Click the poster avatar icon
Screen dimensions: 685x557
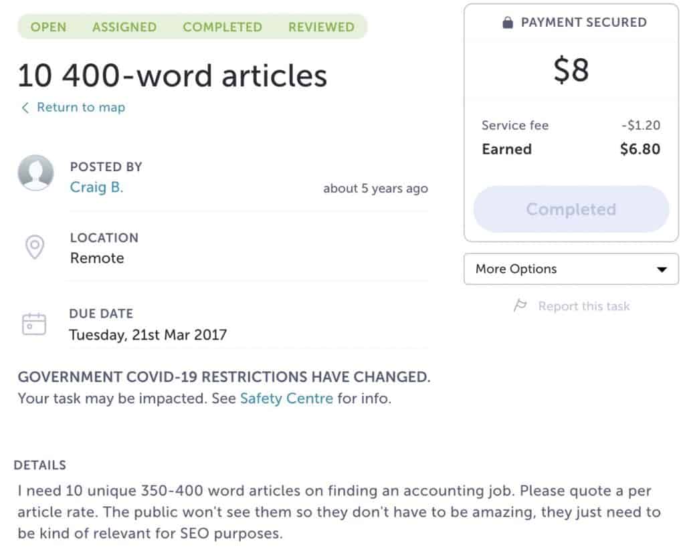point(35,173)
